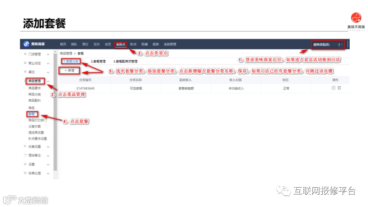This screenshot has width=368, height=207.
Task: Click the 桌位 sidebar icon
Action: click(25, 72)
